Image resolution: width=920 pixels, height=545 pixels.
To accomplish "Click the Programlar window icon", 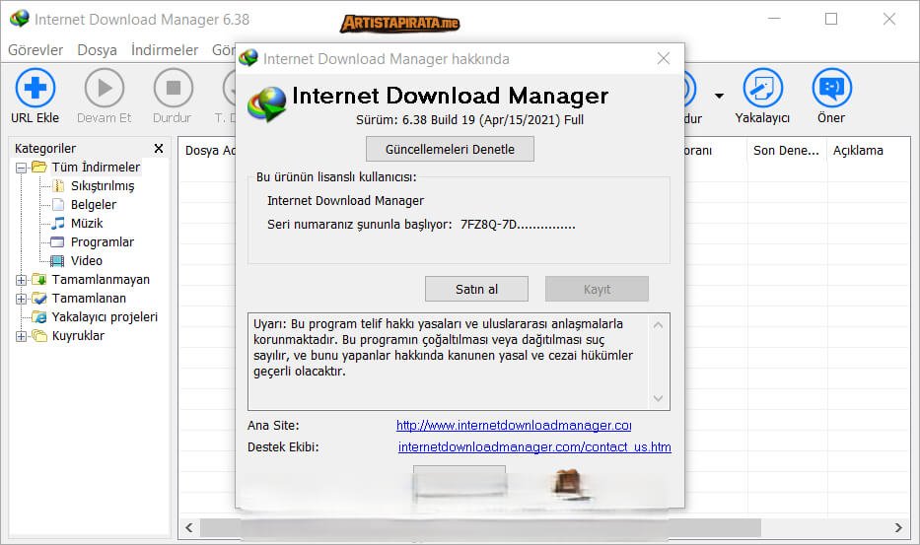I will 57,242.
